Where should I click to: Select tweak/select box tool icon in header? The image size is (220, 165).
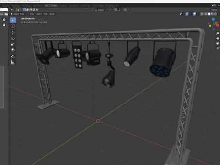pyautogui.click(x=18, y=10)
